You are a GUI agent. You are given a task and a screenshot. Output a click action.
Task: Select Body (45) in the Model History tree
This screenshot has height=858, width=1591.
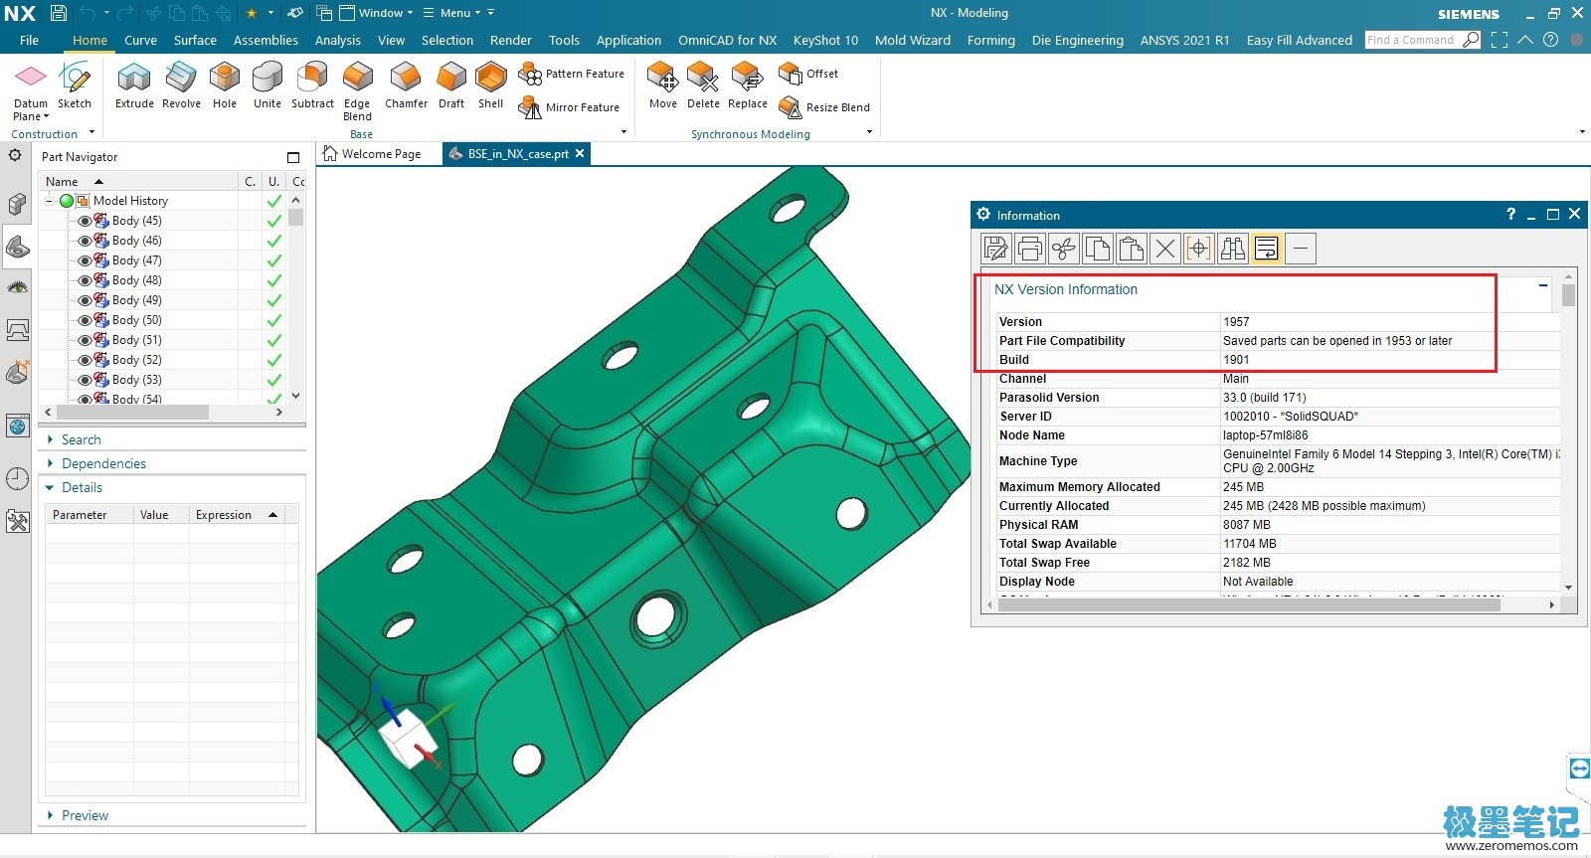[136, 221]
